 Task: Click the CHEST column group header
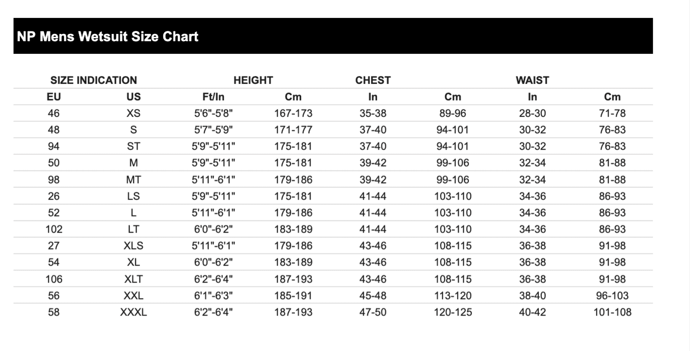tap(373, 80)
